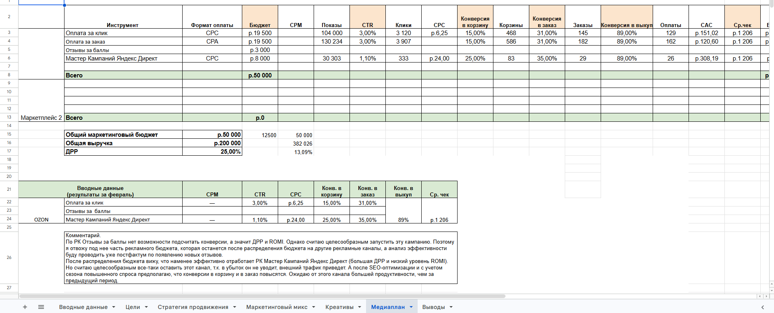
Task: Open the Креативы tab dropdown arrow
Action: [360, 307]
